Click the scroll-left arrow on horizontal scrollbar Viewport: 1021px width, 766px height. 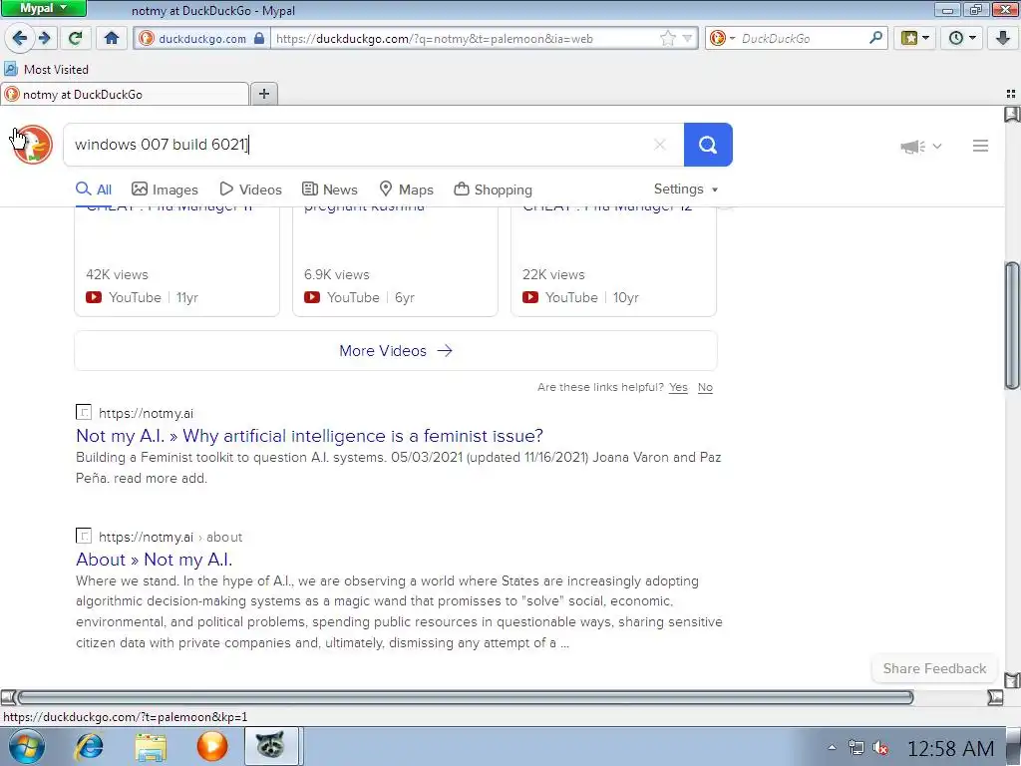click(x=8, y=697)
